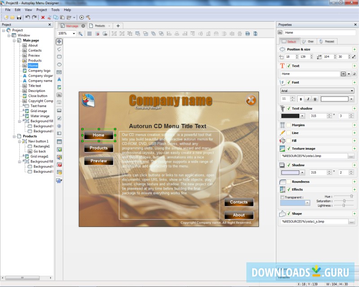The image size is (359, 287).
Task: Uncheck the Font property checkbox
Action: point(289,83)
